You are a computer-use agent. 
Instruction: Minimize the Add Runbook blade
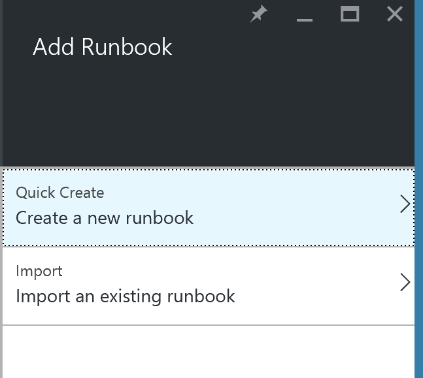[305, 20]
